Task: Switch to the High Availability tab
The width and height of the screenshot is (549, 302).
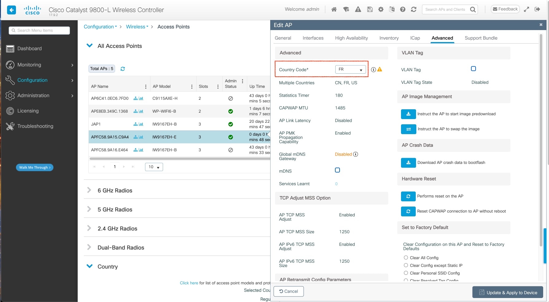Action: (x=351, y=38)
